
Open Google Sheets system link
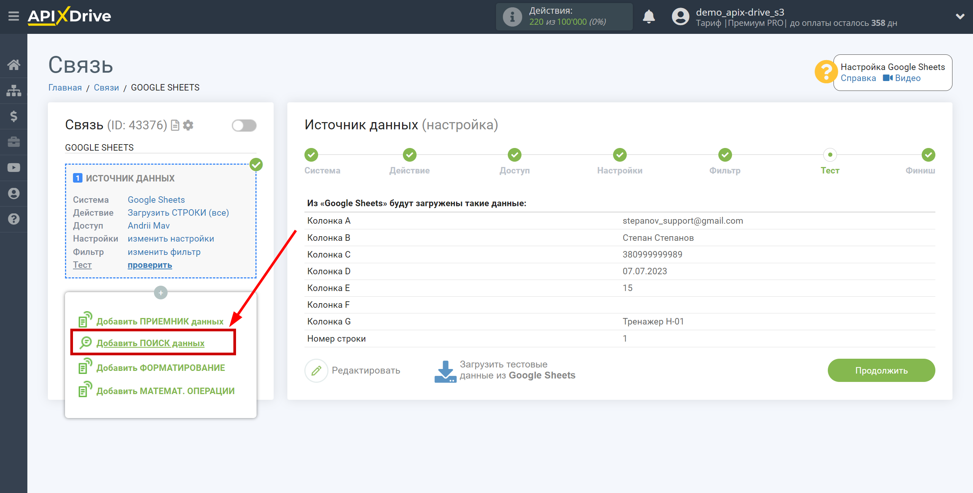coord(156,200)
